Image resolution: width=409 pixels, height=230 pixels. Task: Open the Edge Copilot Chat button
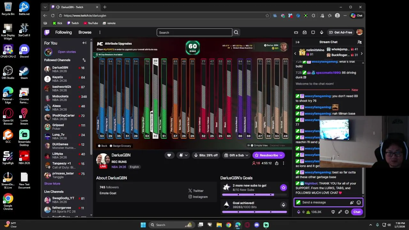click(357, 15)
